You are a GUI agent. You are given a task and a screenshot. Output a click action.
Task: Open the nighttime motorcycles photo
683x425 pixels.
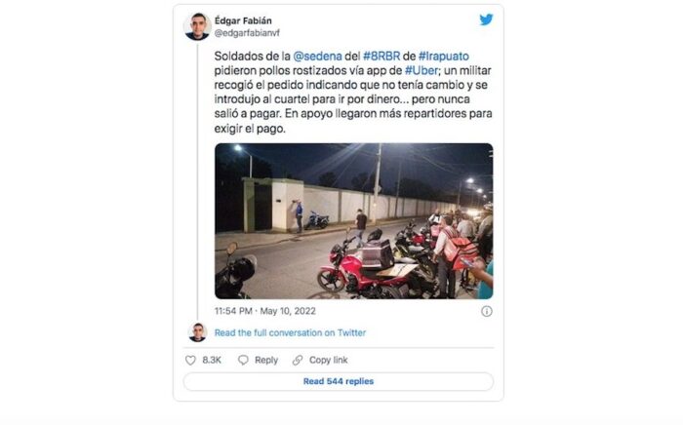tap(353, 221)
